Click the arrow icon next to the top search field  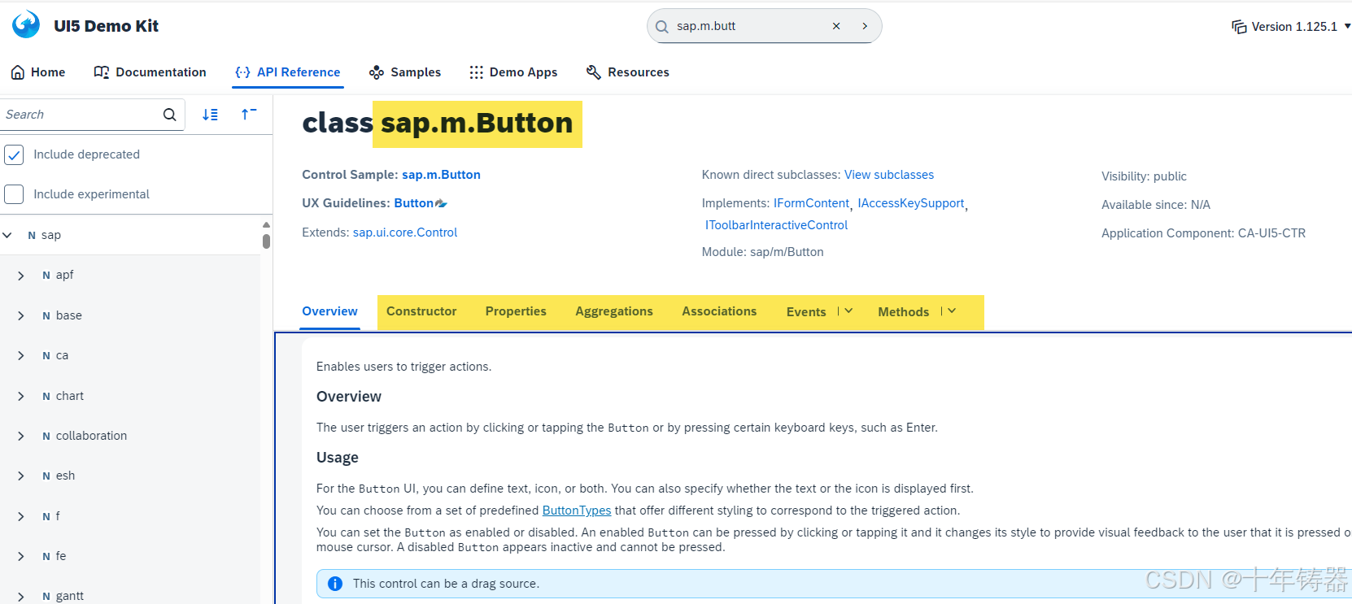865,26
